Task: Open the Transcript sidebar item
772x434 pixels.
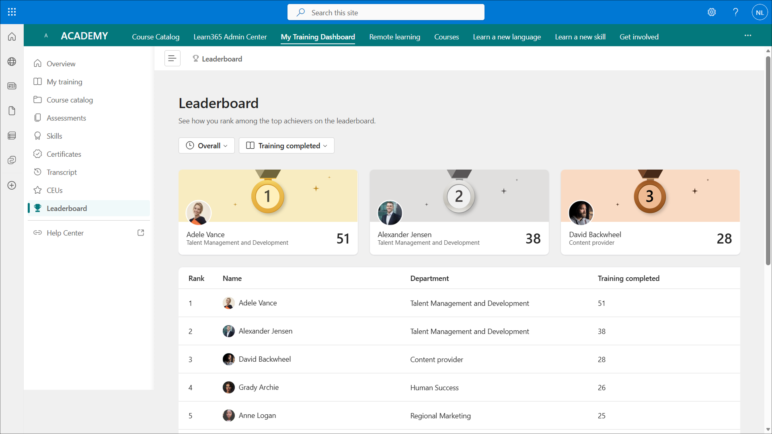Action: [x=62, y=172]
